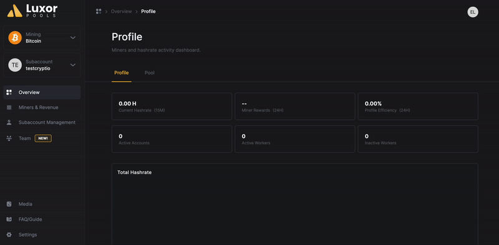The image size is (499, 245).
Task: Expand the Mining Bitcoin dropdown chevron
Action: click(73, 38)
